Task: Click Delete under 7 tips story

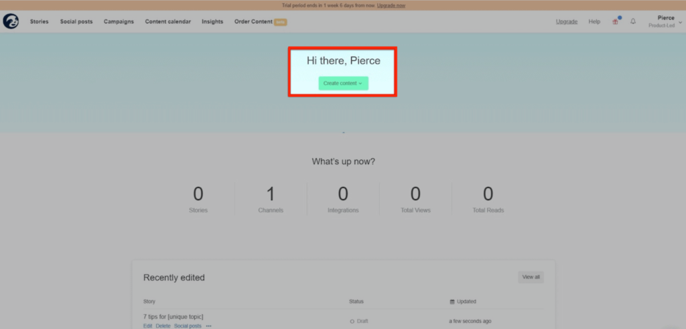Action: click(163, 326)
